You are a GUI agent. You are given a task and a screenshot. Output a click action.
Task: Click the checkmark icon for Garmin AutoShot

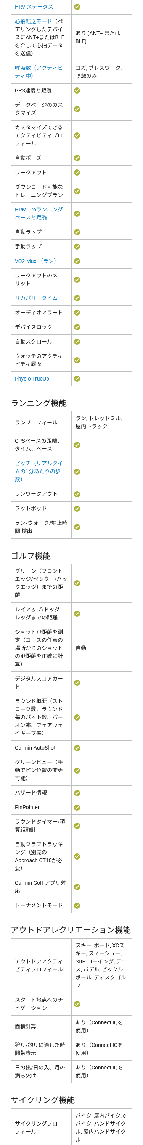pyautogui.click(x=77, y=748)
